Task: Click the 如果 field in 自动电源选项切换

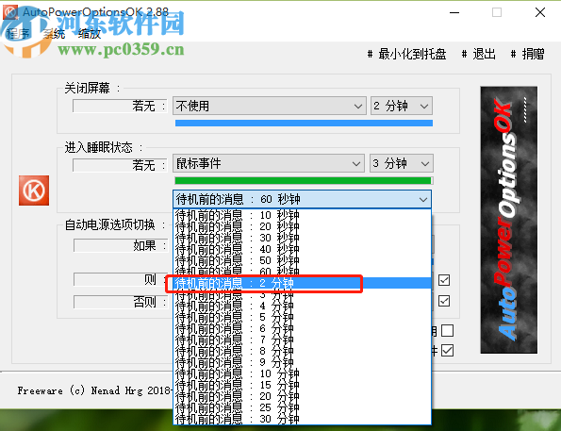Action: tap(121, 245)
